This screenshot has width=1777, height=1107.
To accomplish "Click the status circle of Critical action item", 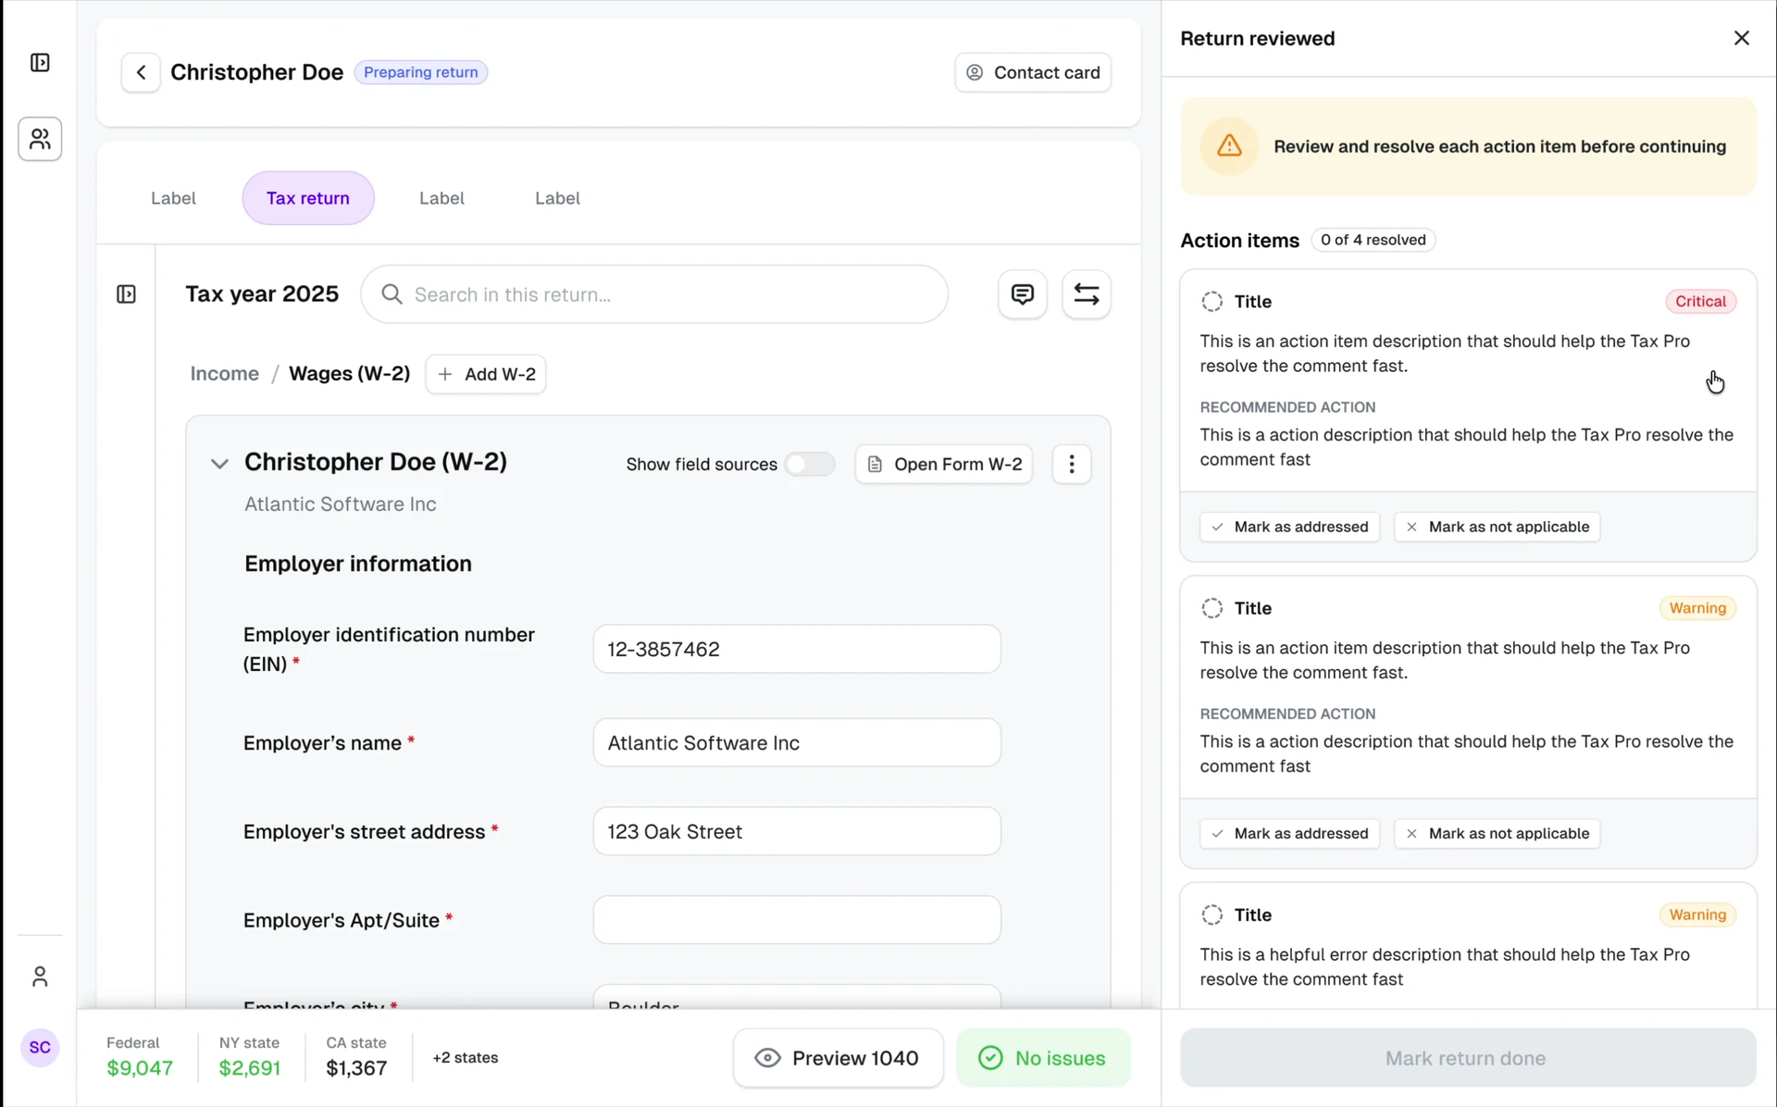I will (1212, 302).
